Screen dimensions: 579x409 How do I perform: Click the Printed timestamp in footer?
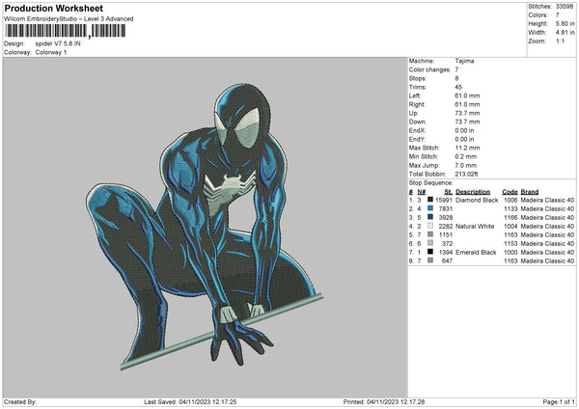(x=384, y=402)
